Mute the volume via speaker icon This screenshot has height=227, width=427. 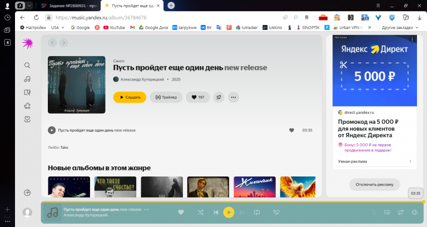coord(414,213)
